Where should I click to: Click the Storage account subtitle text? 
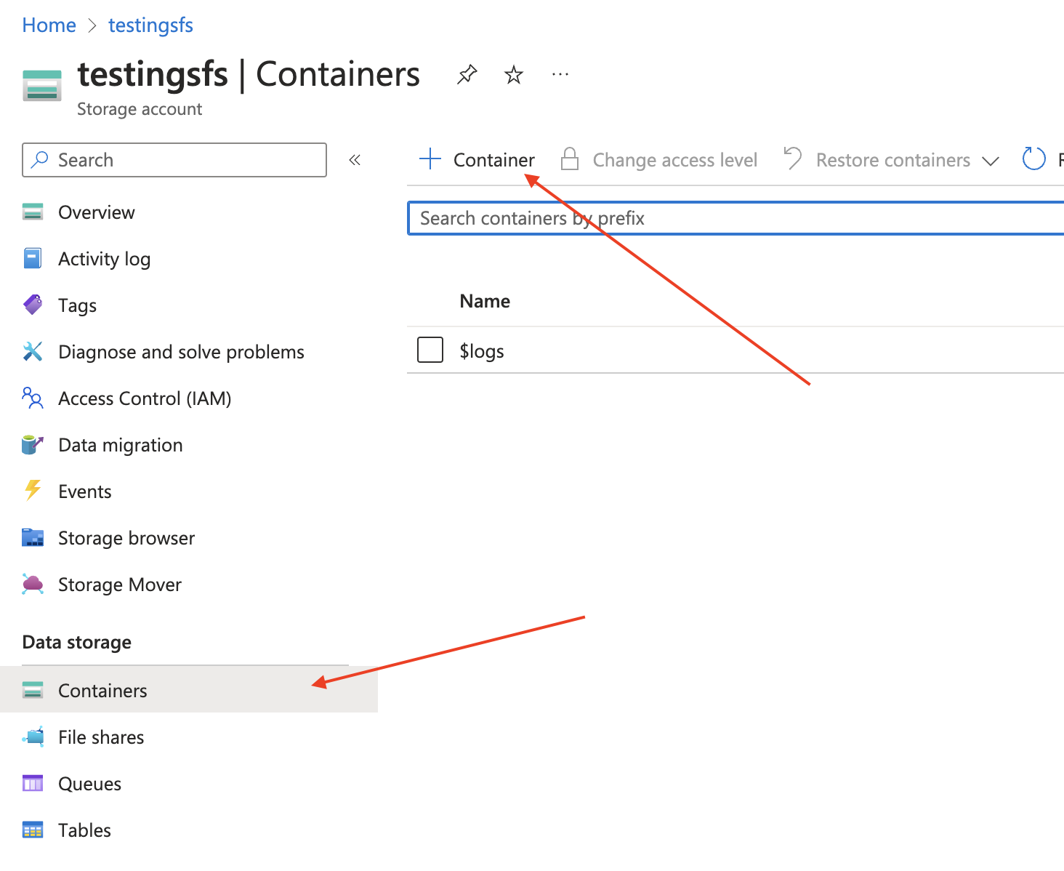pos(140,109)
